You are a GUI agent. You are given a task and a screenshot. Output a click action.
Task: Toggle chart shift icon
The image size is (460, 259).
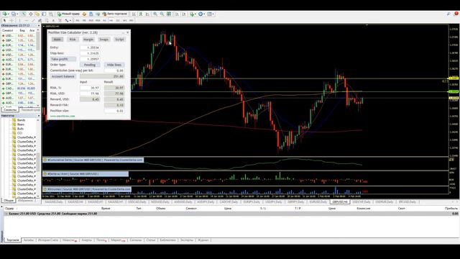coord(184,14)
